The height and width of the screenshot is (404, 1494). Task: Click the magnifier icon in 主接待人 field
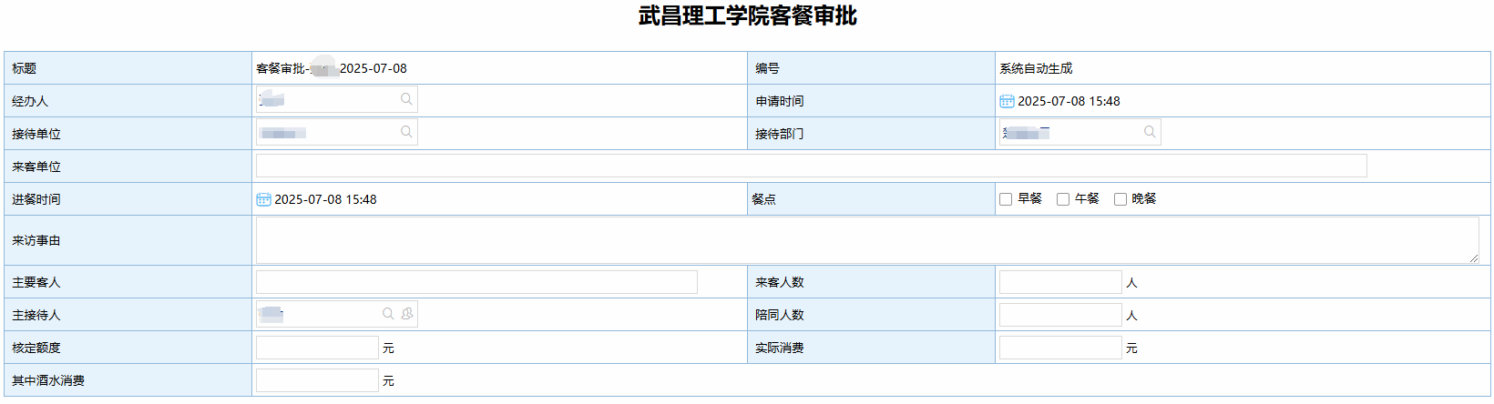tap(388, 314)
